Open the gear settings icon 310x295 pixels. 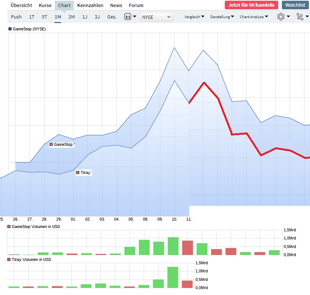[x=281, y=17]
